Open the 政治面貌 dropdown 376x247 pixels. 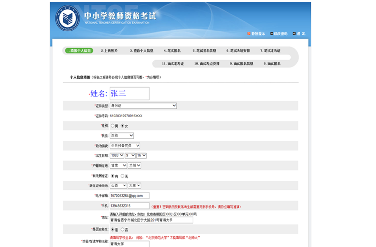pos(125,146)
